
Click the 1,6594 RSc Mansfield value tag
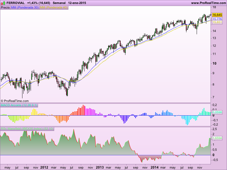click(217, 138)
